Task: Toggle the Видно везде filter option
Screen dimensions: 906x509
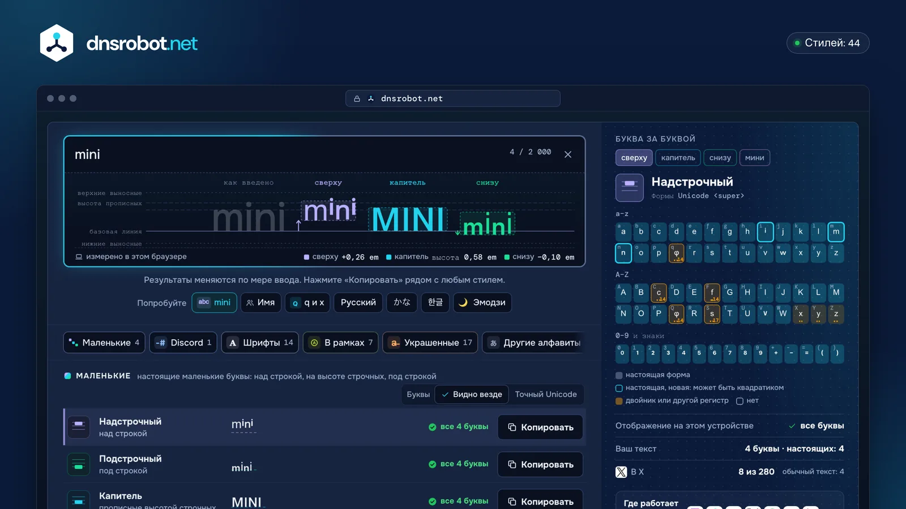Action: (x=472, y=394)
